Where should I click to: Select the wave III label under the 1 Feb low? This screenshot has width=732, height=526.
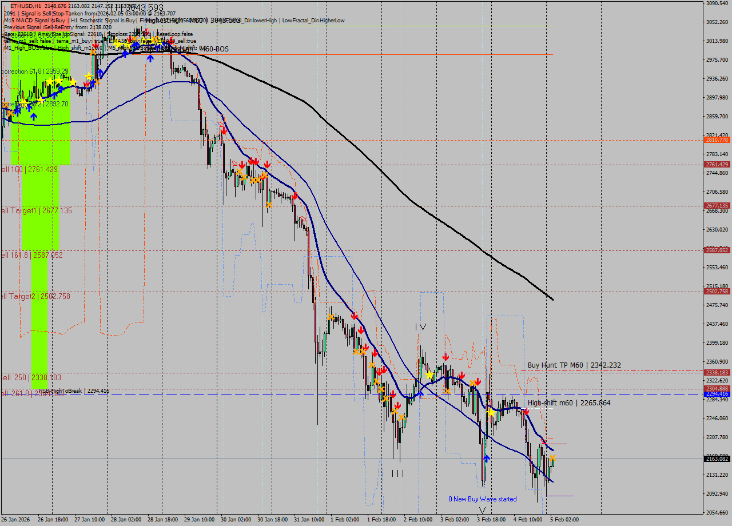click(398, 473)
